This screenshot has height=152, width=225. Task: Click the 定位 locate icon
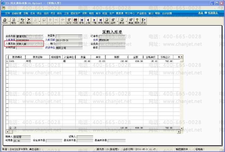tap(69, 21)
